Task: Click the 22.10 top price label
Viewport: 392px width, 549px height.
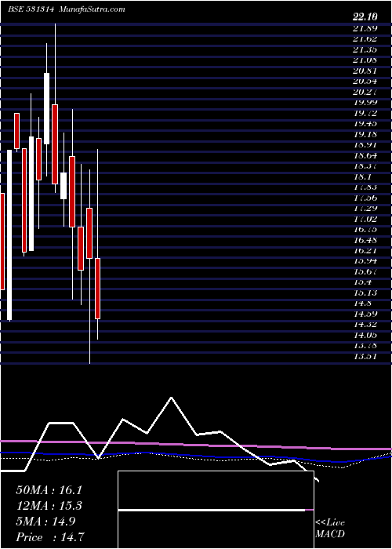Action: [x=365, y=16]
